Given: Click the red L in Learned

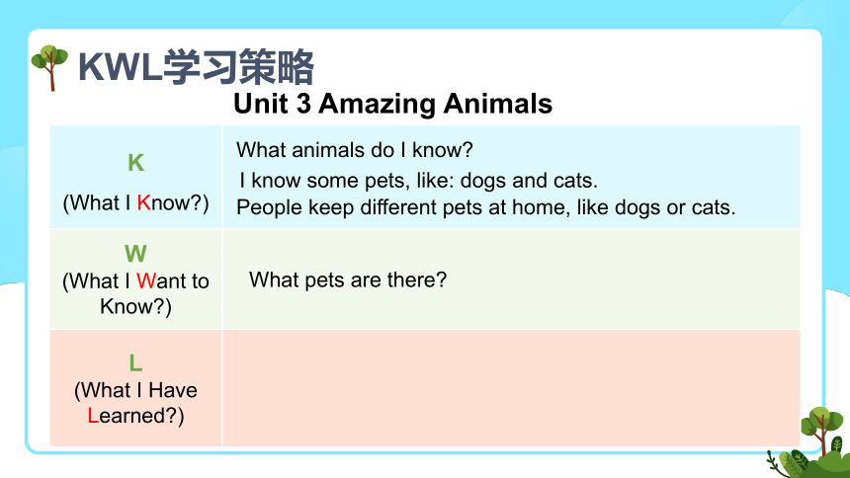Looking at the screenshot, I should 93,416.
